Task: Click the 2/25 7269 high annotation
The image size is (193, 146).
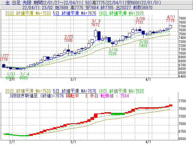Action: click(68, 38)
